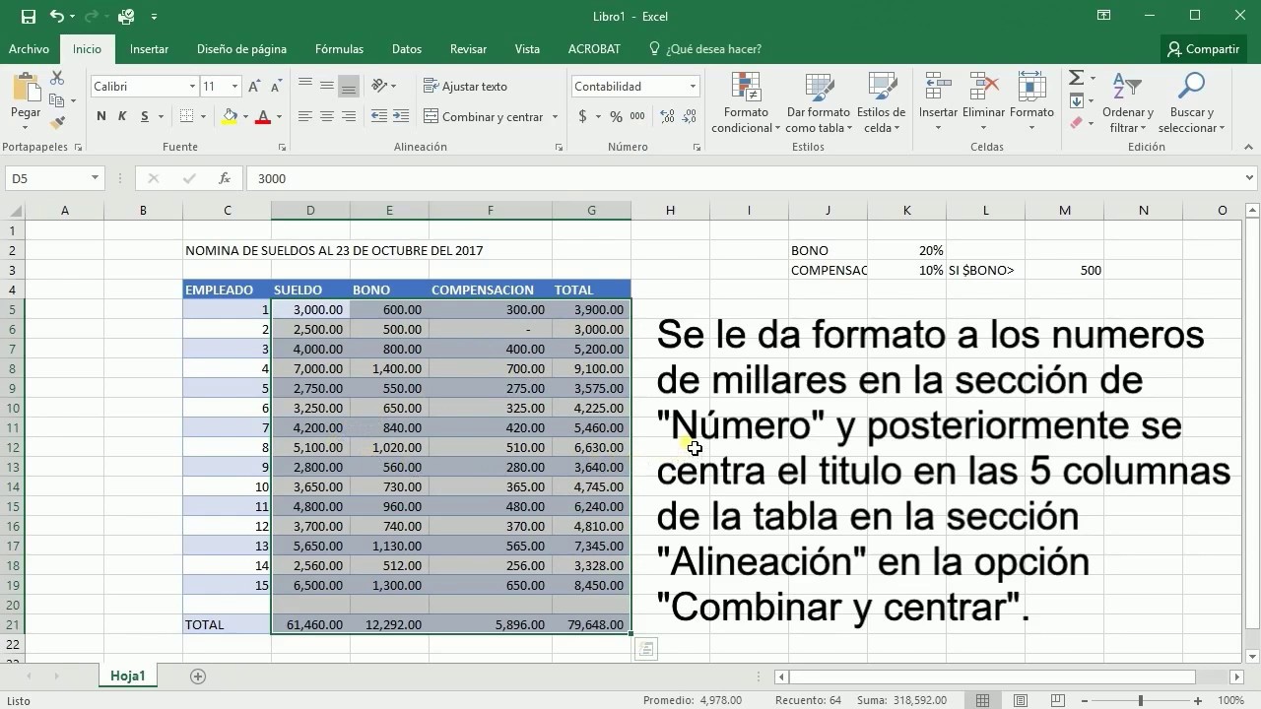
Task: Click the Copy icon in Portapapeles
Action: (56, 100)
